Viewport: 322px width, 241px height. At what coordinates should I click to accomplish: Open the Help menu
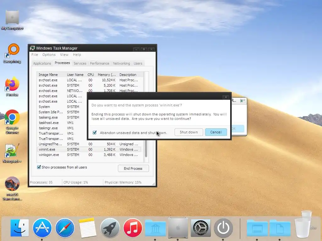tap(77, 55)
